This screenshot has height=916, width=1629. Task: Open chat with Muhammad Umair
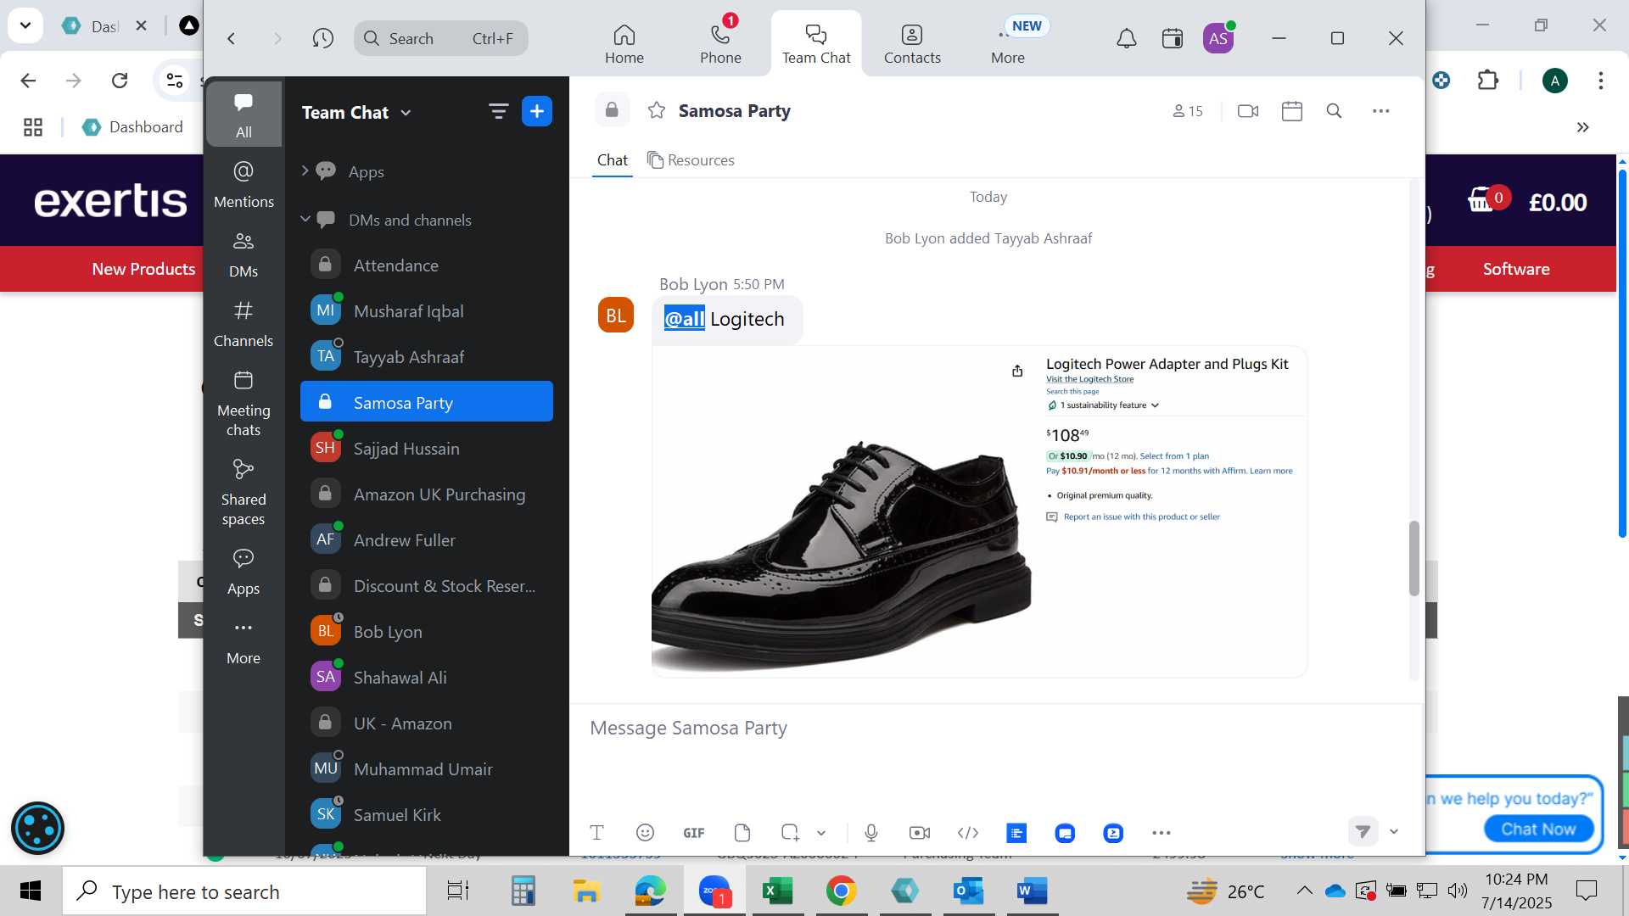[426, 769]
